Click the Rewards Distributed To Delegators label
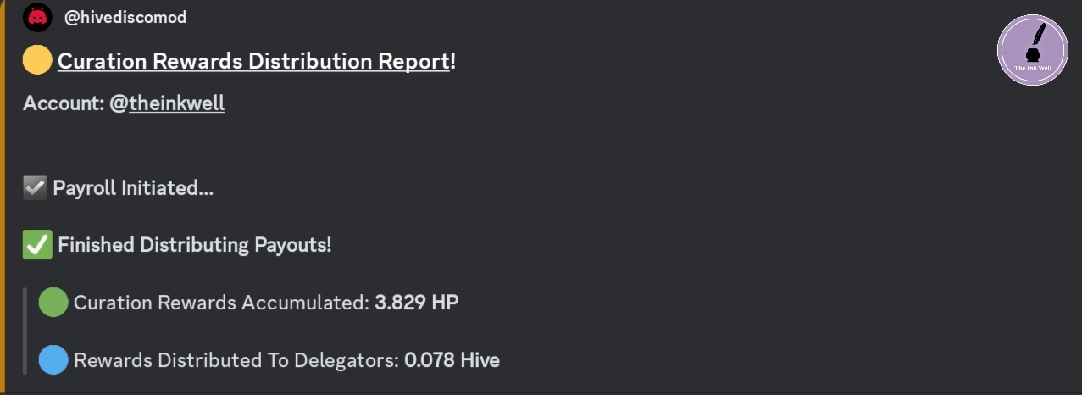Screen dimensions: 1082x395 pyautogui.click(x=236, y=360)
